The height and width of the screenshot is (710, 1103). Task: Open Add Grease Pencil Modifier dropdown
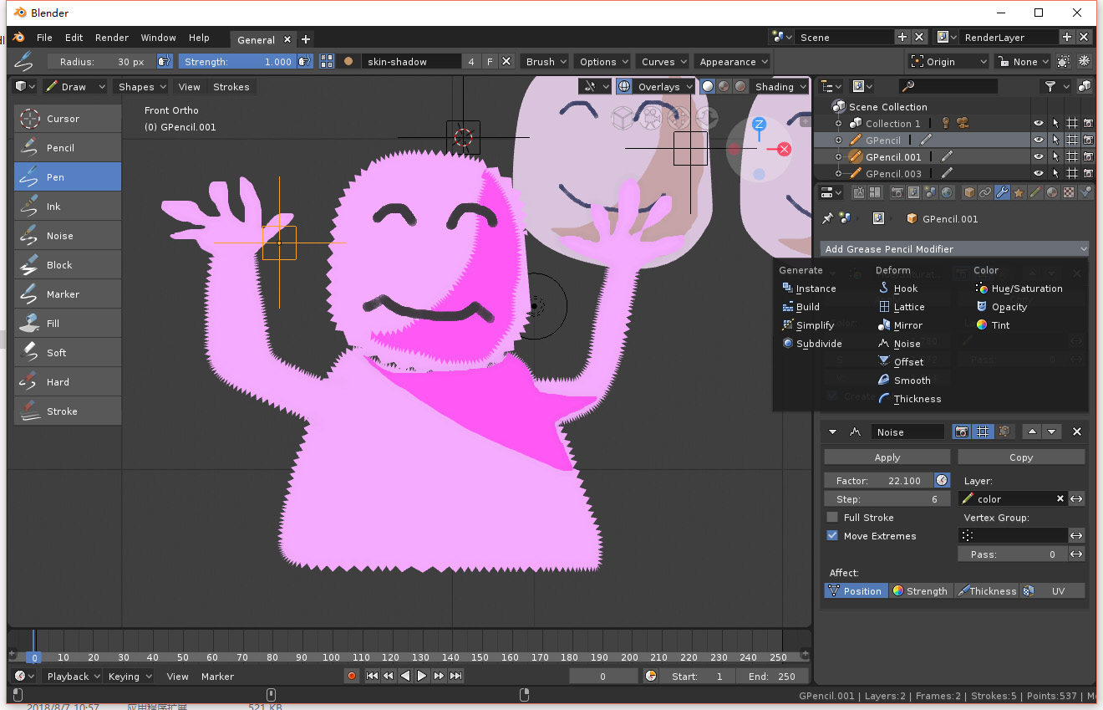coord(955,248)
